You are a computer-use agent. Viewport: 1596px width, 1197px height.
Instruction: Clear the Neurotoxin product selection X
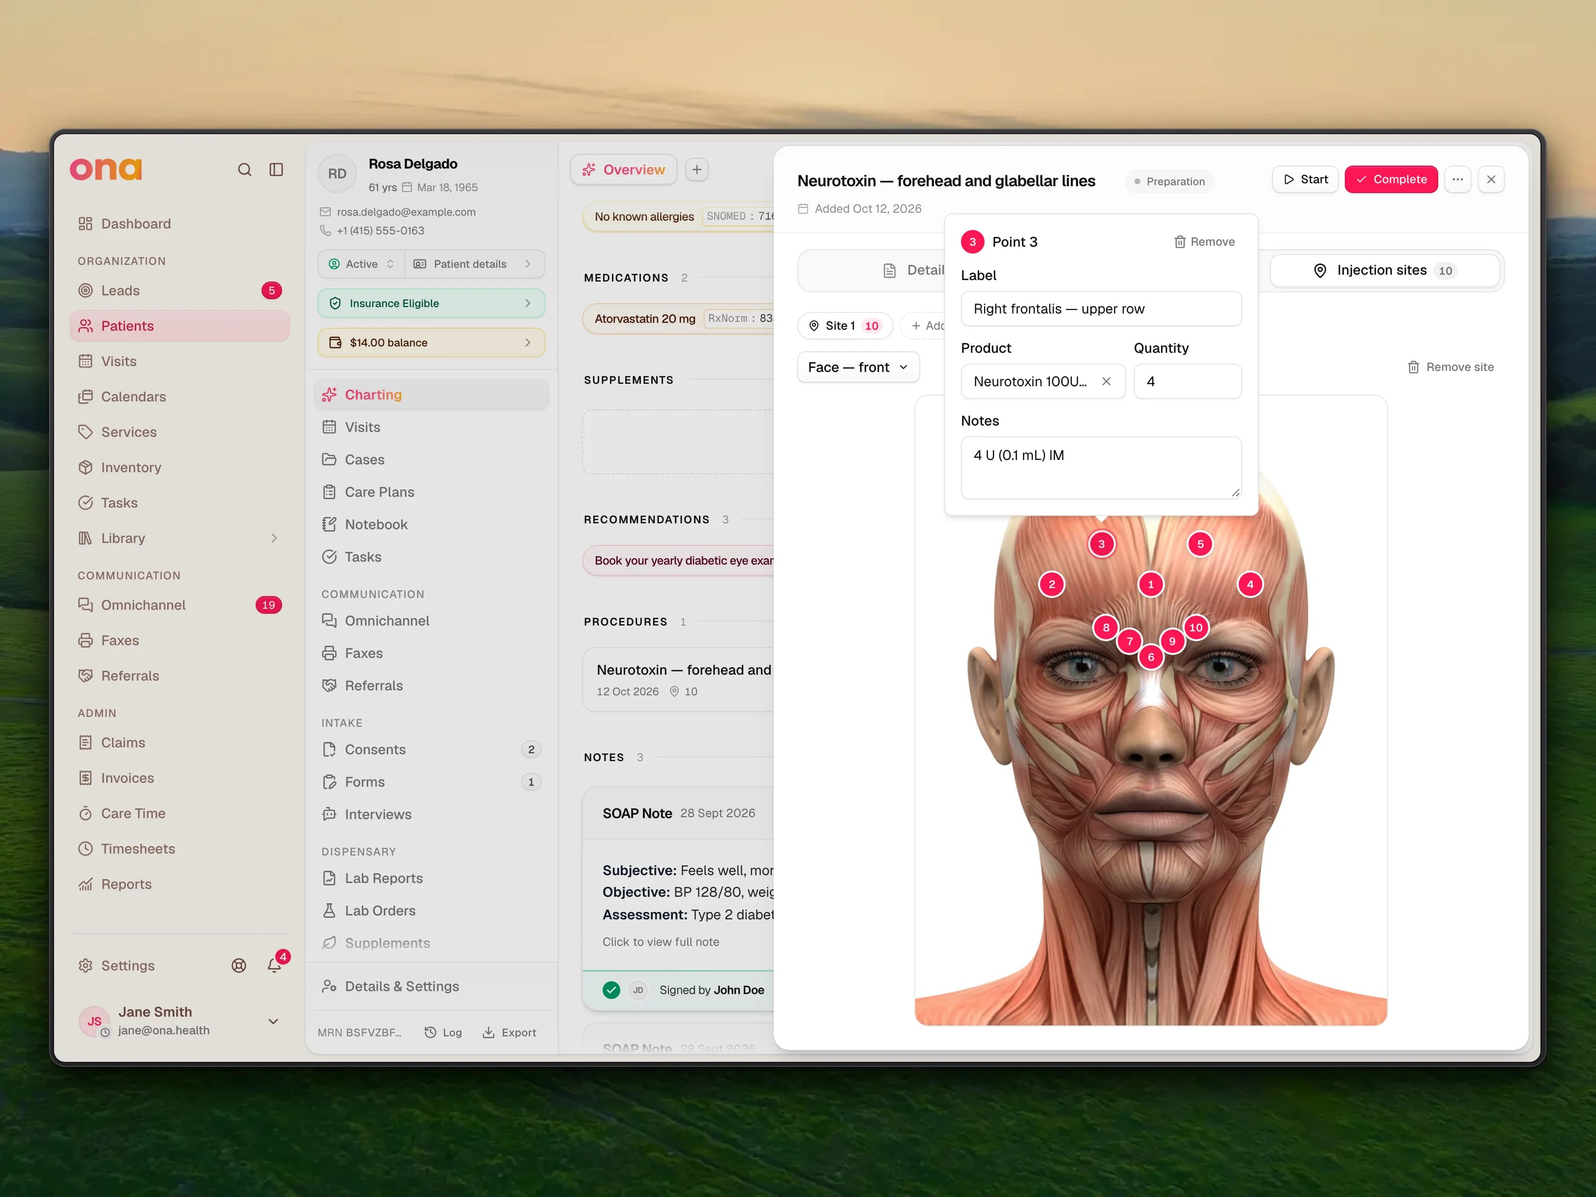pos(1106,381)
